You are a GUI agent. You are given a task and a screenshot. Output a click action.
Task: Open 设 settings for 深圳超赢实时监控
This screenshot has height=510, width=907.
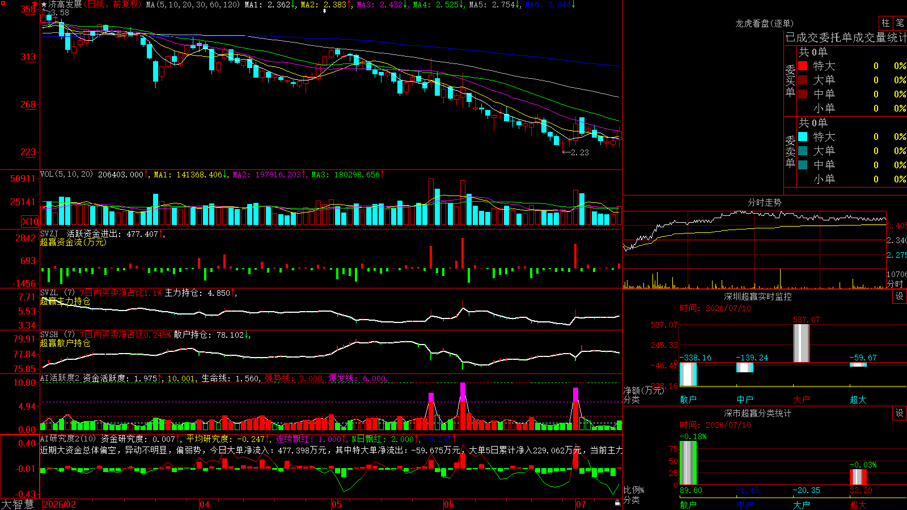pos(900,296)
